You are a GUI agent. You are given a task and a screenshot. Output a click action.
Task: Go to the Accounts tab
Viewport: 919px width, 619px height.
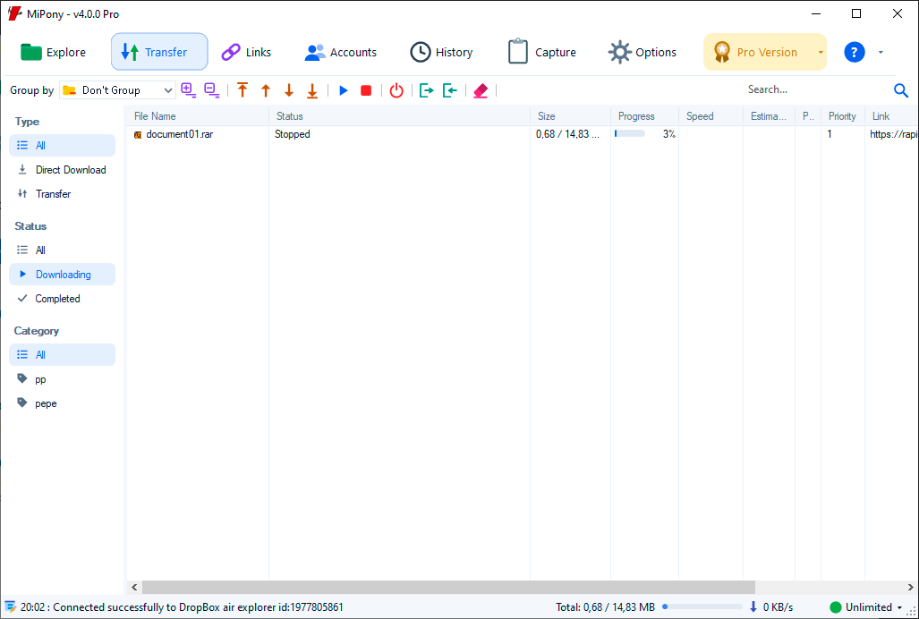(x=341, y=52)
